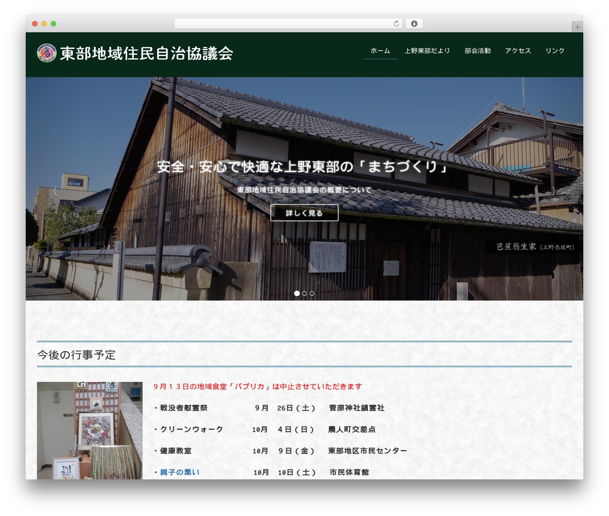The image size is (609, 516).
Task: Open the browser downloads icon
Action: (x=414, y=23)
